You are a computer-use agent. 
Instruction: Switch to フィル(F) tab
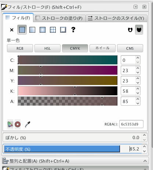pyautogui.click(x=18, y=18)
